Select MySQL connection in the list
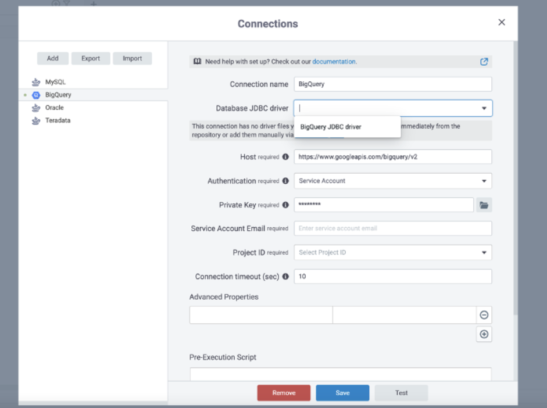This screenshot has height=408, width=547. point(93,83)
